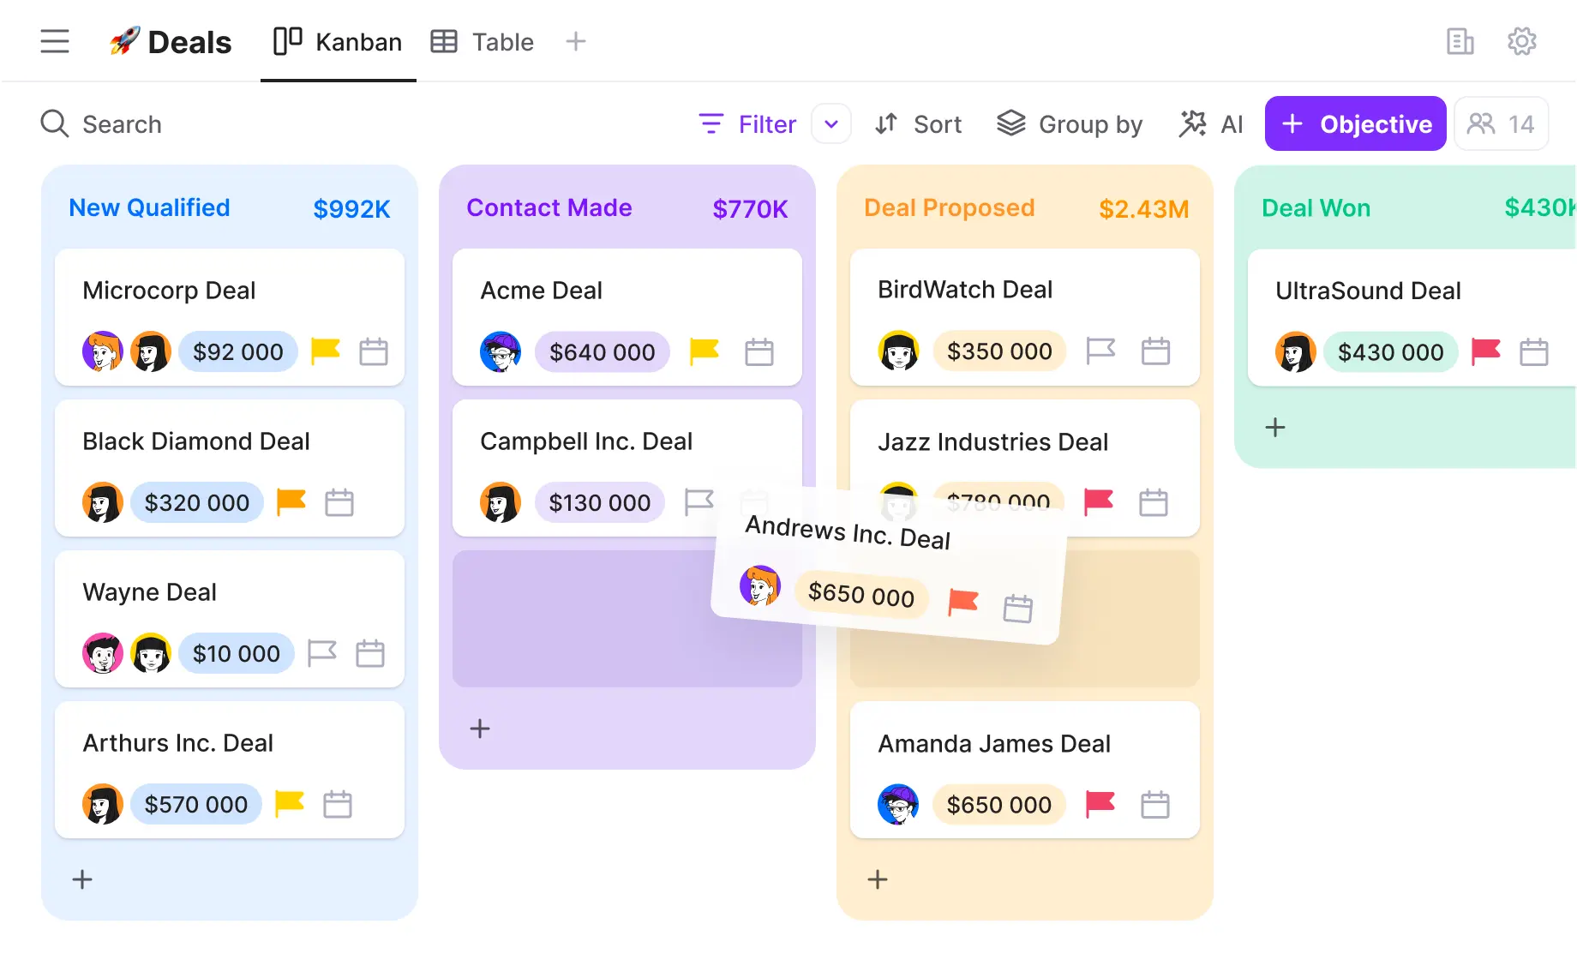
Task: Click the calendar icon on Acme Deal
Action: 759,351
